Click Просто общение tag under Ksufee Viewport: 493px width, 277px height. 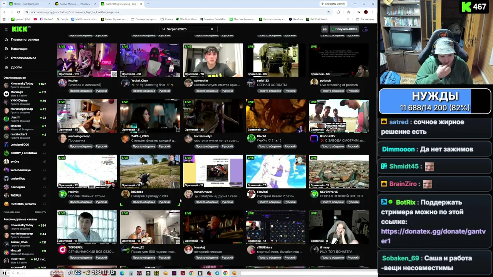pyautogui.click(x=81, y=91)
